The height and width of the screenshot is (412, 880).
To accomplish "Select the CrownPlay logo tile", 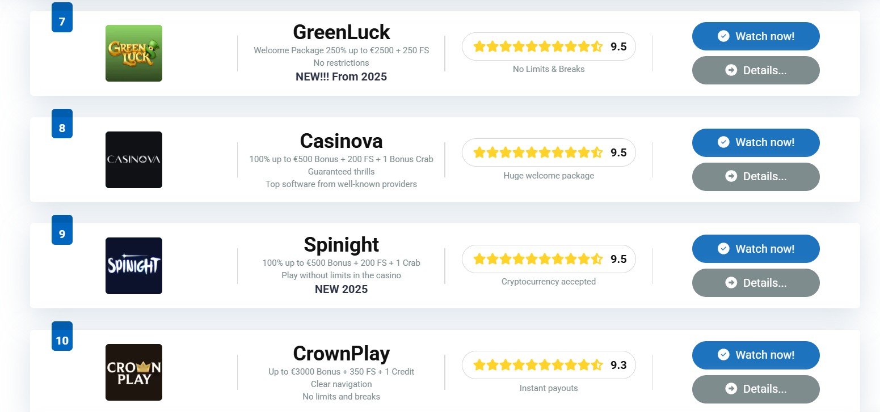I will point(134,372).
